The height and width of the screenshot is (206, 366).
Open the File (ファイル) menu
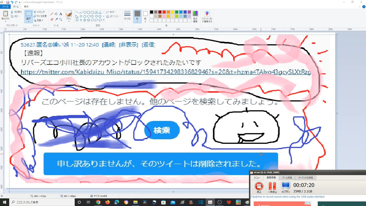[x=5, y=6]
